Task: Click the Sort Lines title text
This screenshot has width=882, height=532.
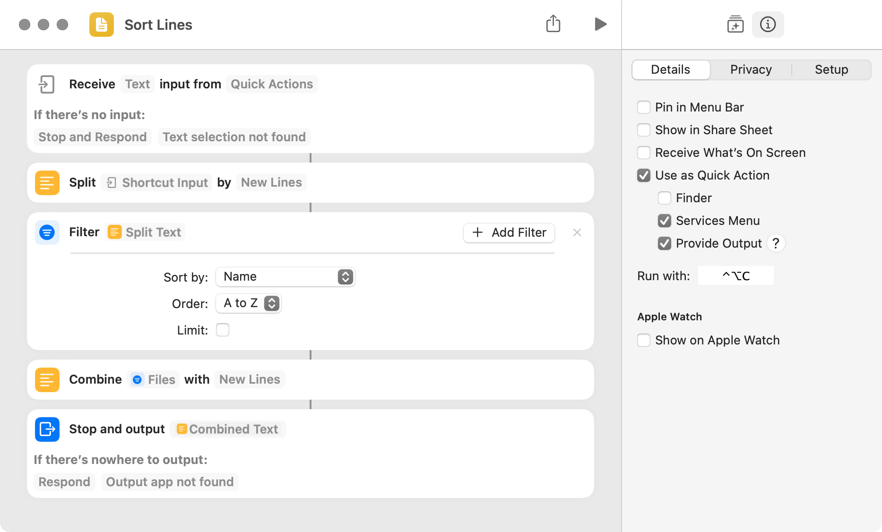Action: (x=158, y=25)
